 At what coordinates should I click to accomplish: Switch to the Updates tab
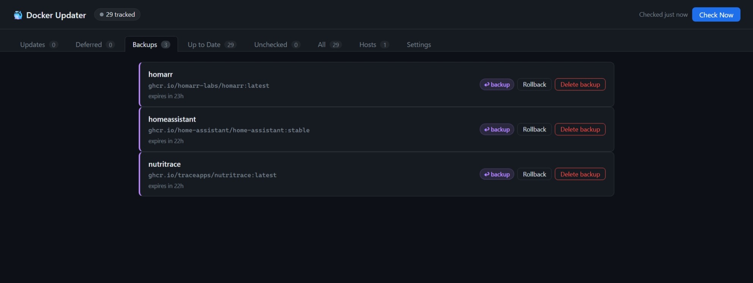(x=39, y=44)
